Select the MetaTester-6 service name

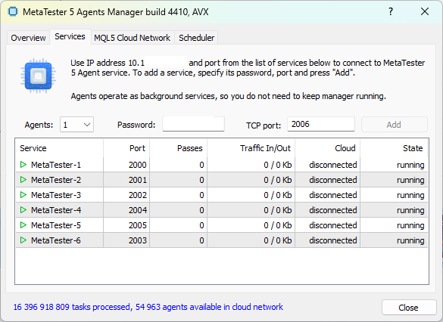click(55, 240)
